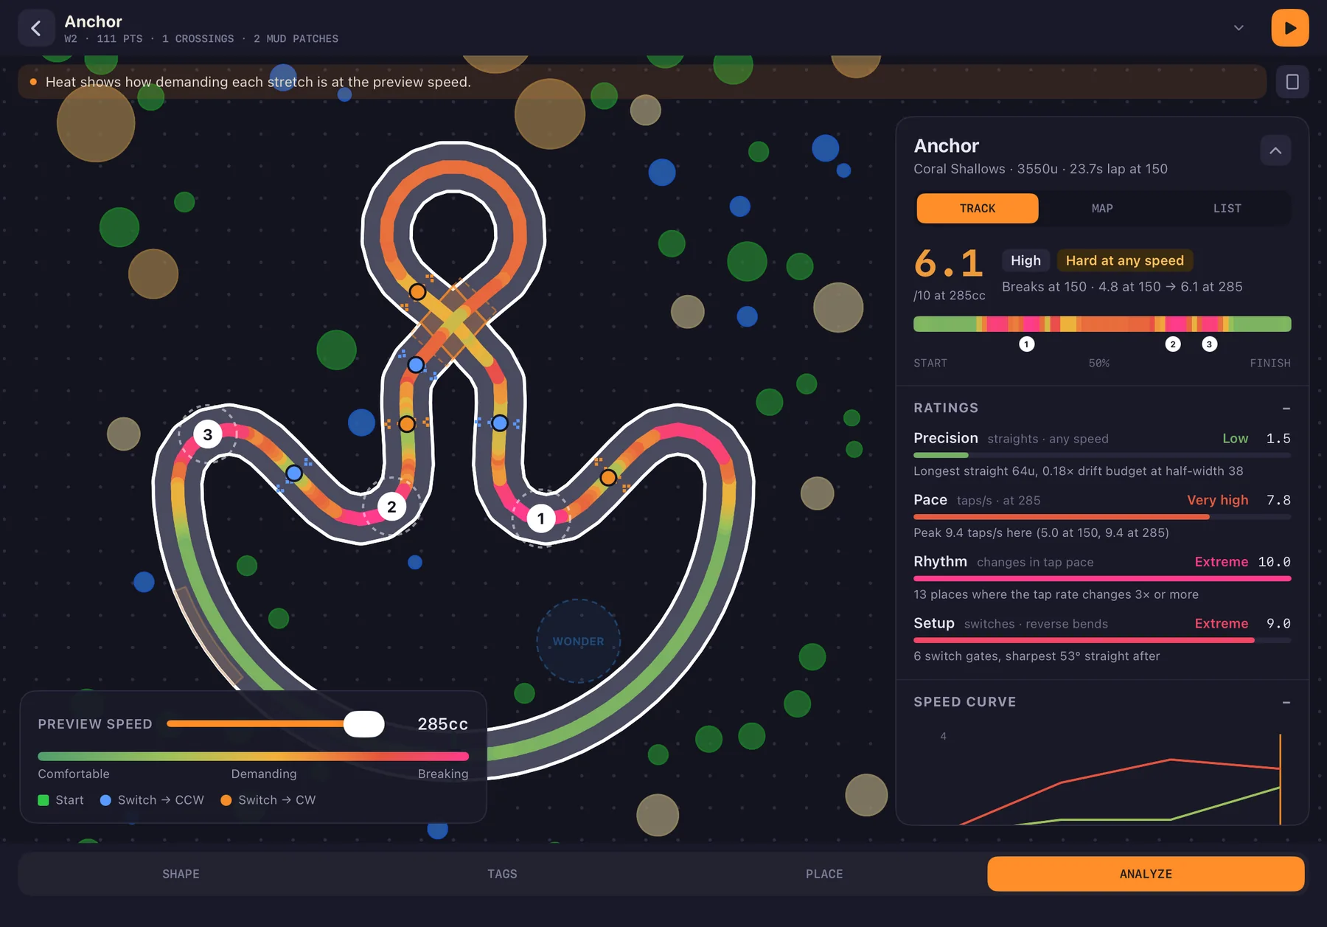Open the ANALYZE tab
Screen dimensions: 1327x927
coord(1146,874)
